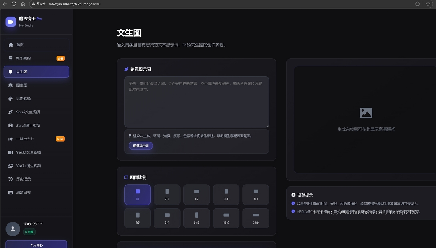
Task: Click the list icon beside 点数日志
Action: pos(11,192)
